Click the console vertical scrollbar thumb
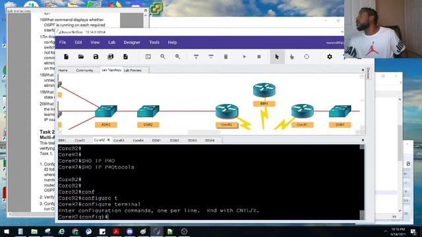The image size is (422, 237). [362, 215]
